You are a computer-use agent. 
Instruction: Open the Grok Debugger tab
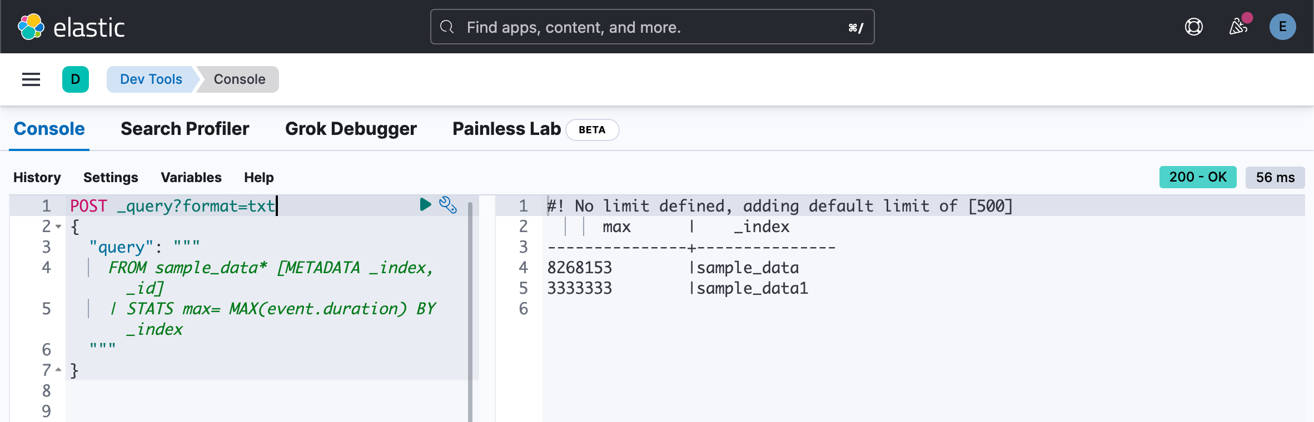(x=351, y=129)
